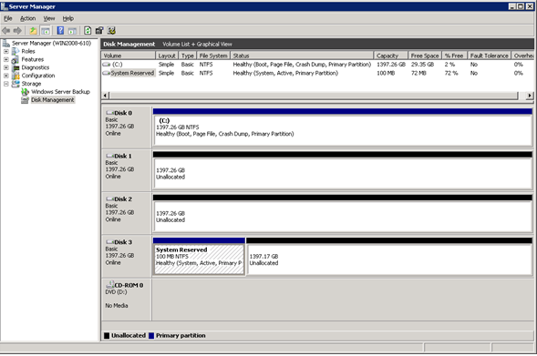Sort by the Free Space column header
The image size is (537, 356).
(x=425, y=56)
